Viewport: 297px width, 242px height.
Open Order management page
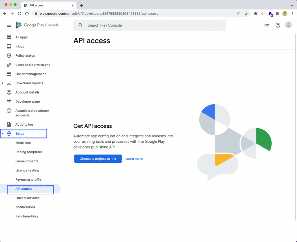(x=30, y=74)
